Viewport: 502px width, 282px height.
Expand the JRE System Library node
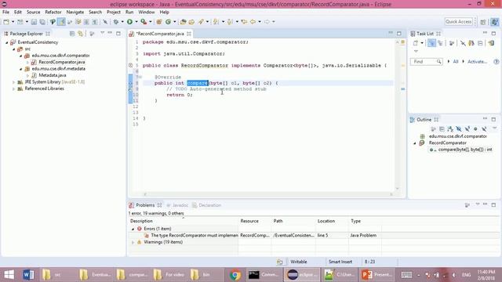pos(14,82)
